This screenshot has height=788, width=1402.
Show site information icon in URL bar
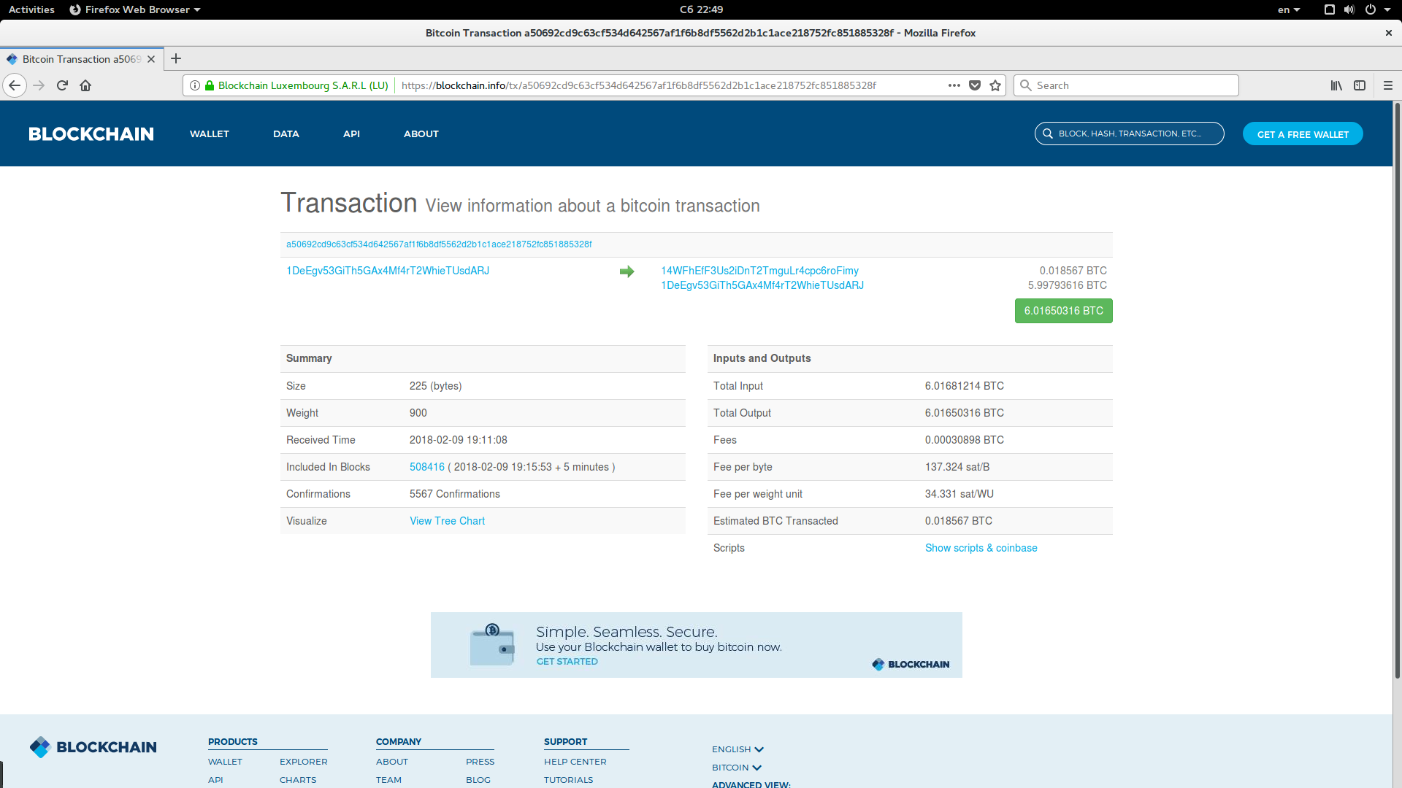point(195,85)
